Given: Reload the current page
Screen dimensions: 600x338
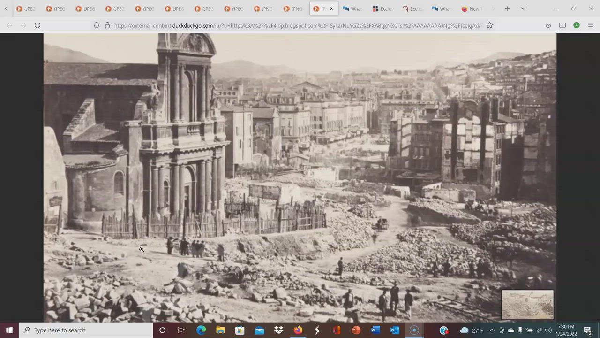Looking at the screenshot, I should click(x=37, y=25).
